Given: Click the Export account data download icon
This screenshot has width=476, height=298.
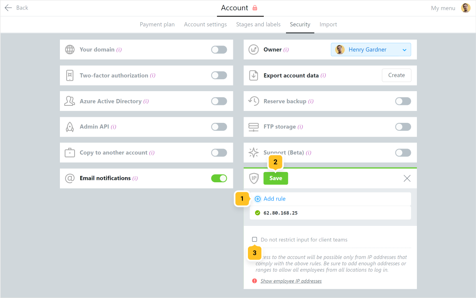Looking at the screenshot, I should tap(253, 75).
